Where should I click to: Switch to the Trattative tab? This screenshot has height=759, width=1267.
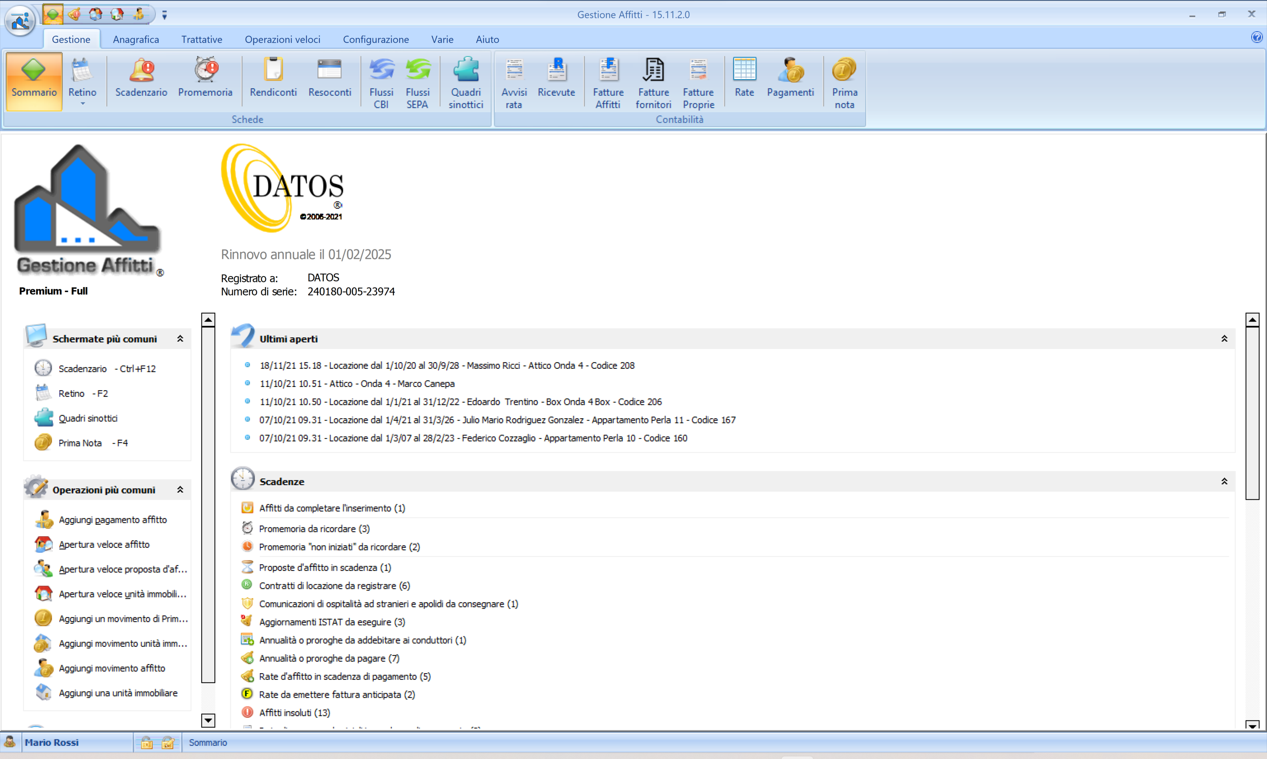[202, 39]
